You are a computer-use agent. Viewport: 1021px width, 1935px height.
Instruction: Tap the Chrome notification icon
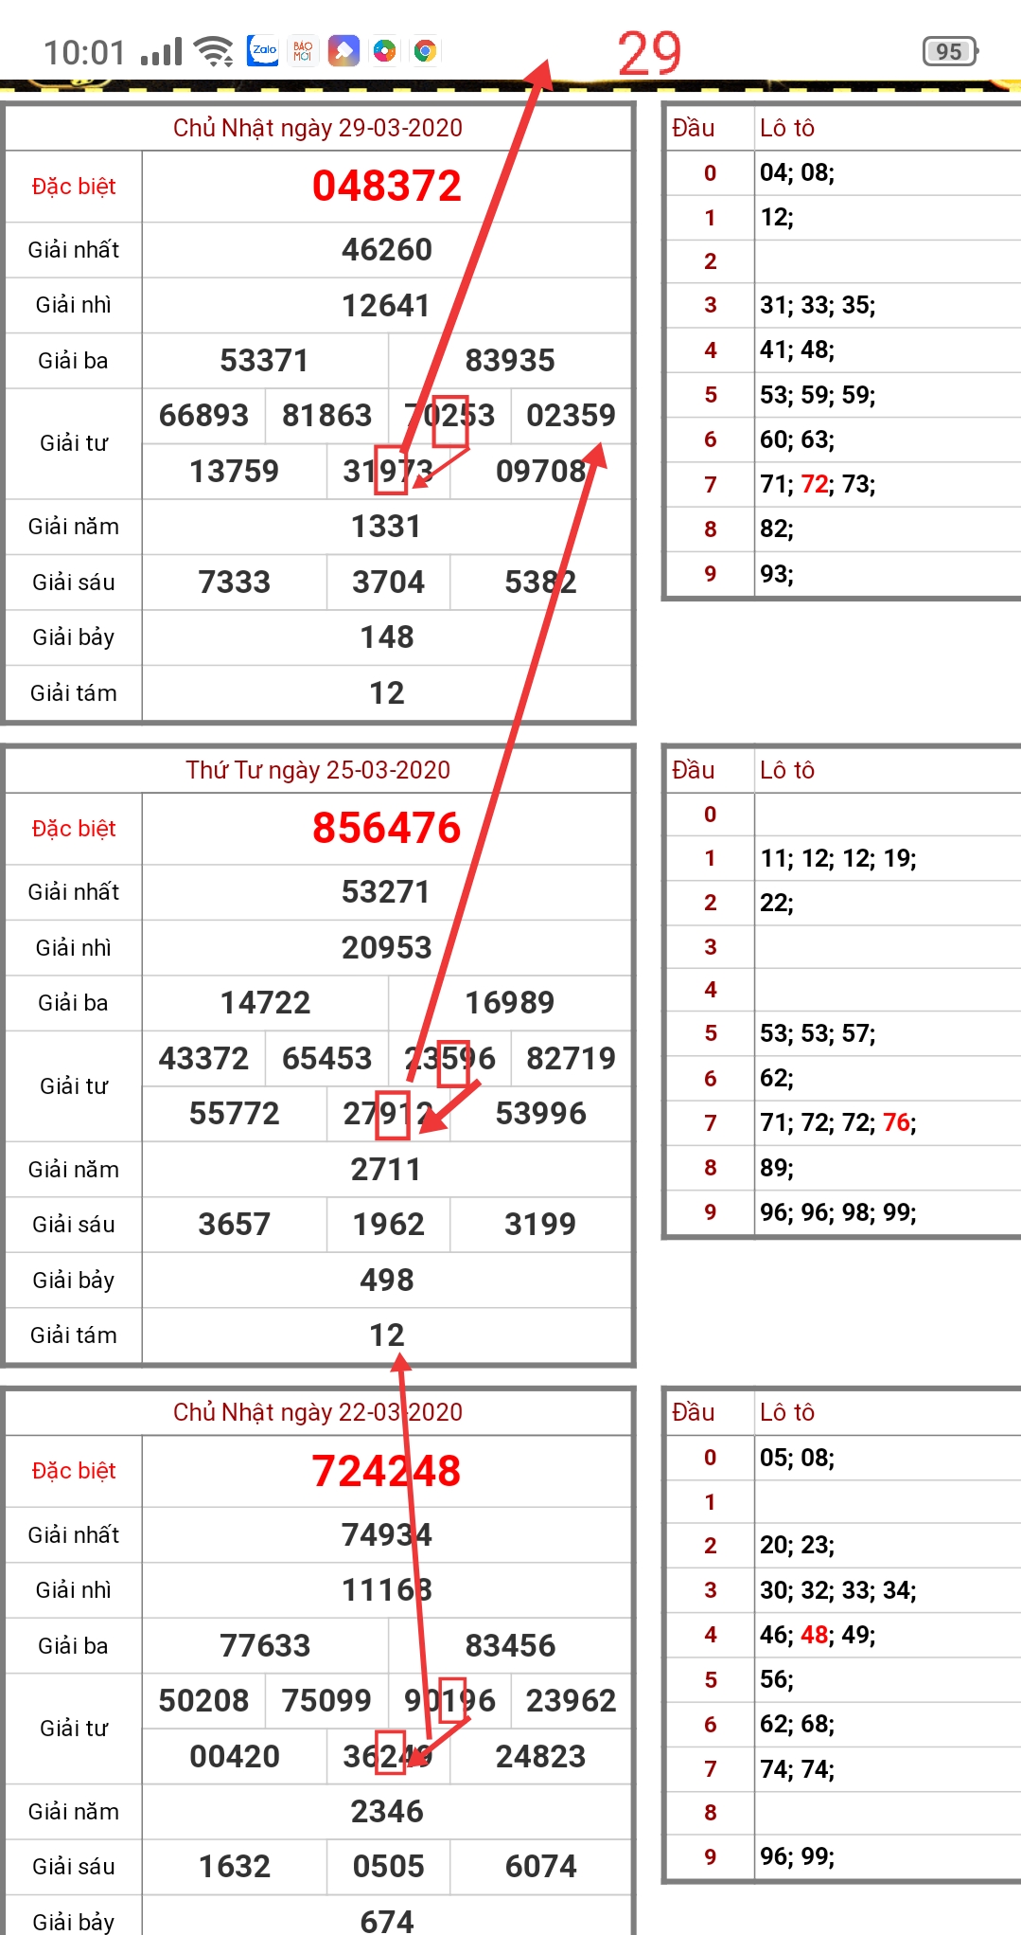[x=425, y=51]
